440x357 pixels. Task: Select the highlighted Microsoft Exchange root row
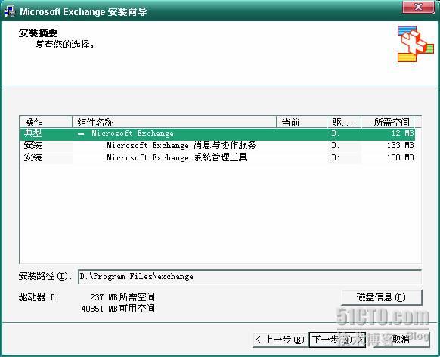point(218,134)
